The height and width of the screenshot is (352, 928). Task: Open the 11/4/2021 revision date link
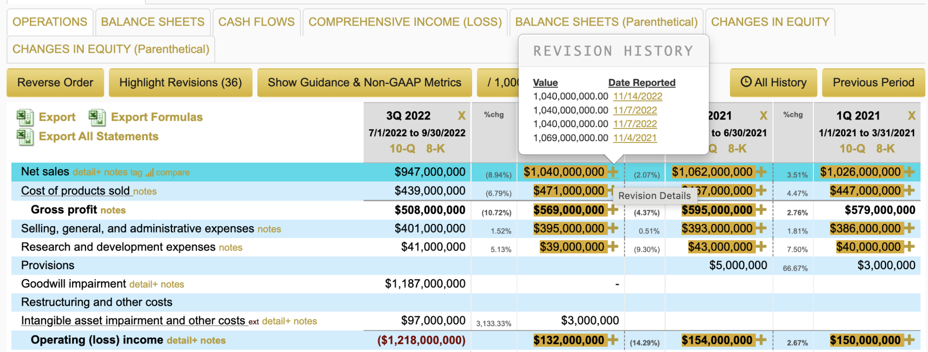tap(634, 138)
